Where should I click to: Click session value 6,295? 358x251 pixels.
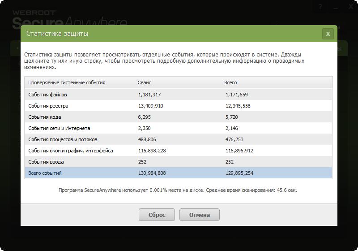[144, 117]
